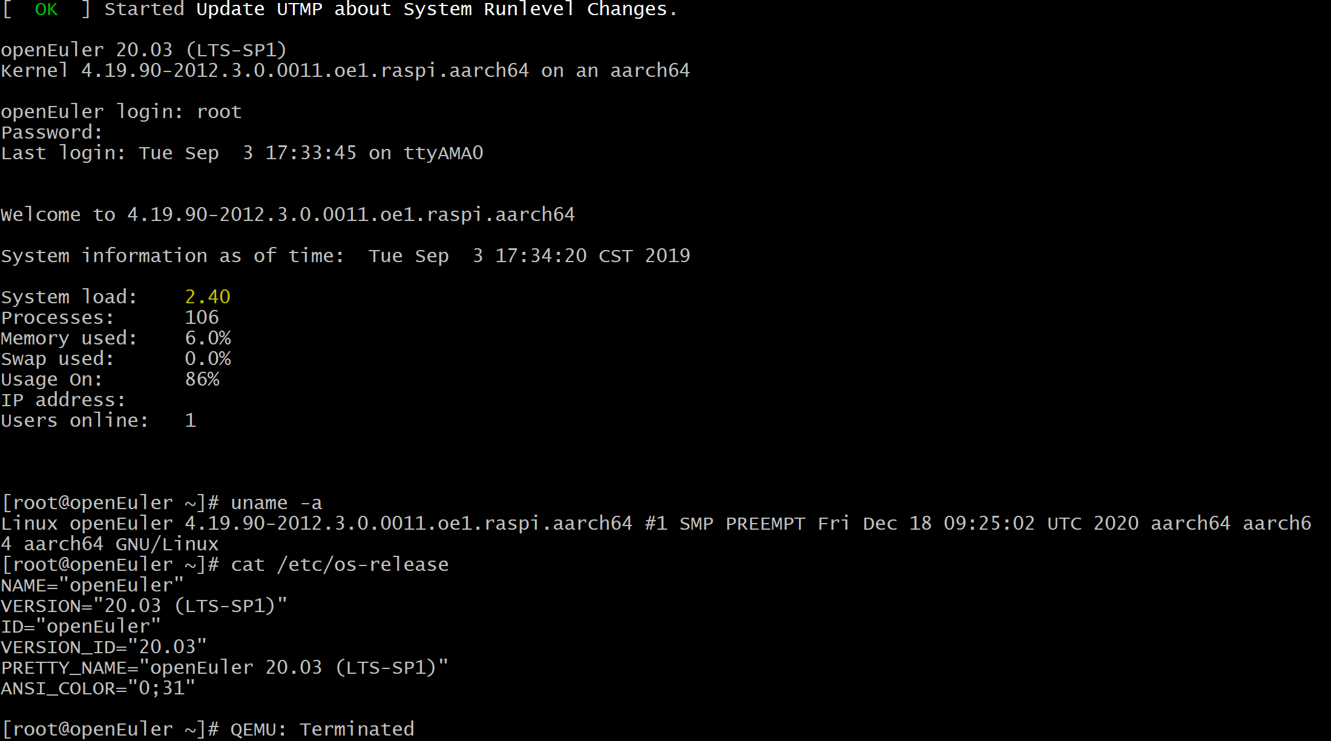Click the "Welcome to" banner line
Image resolution: width=1331 pixels, height=741 pixels.
(x=288, y=215)
